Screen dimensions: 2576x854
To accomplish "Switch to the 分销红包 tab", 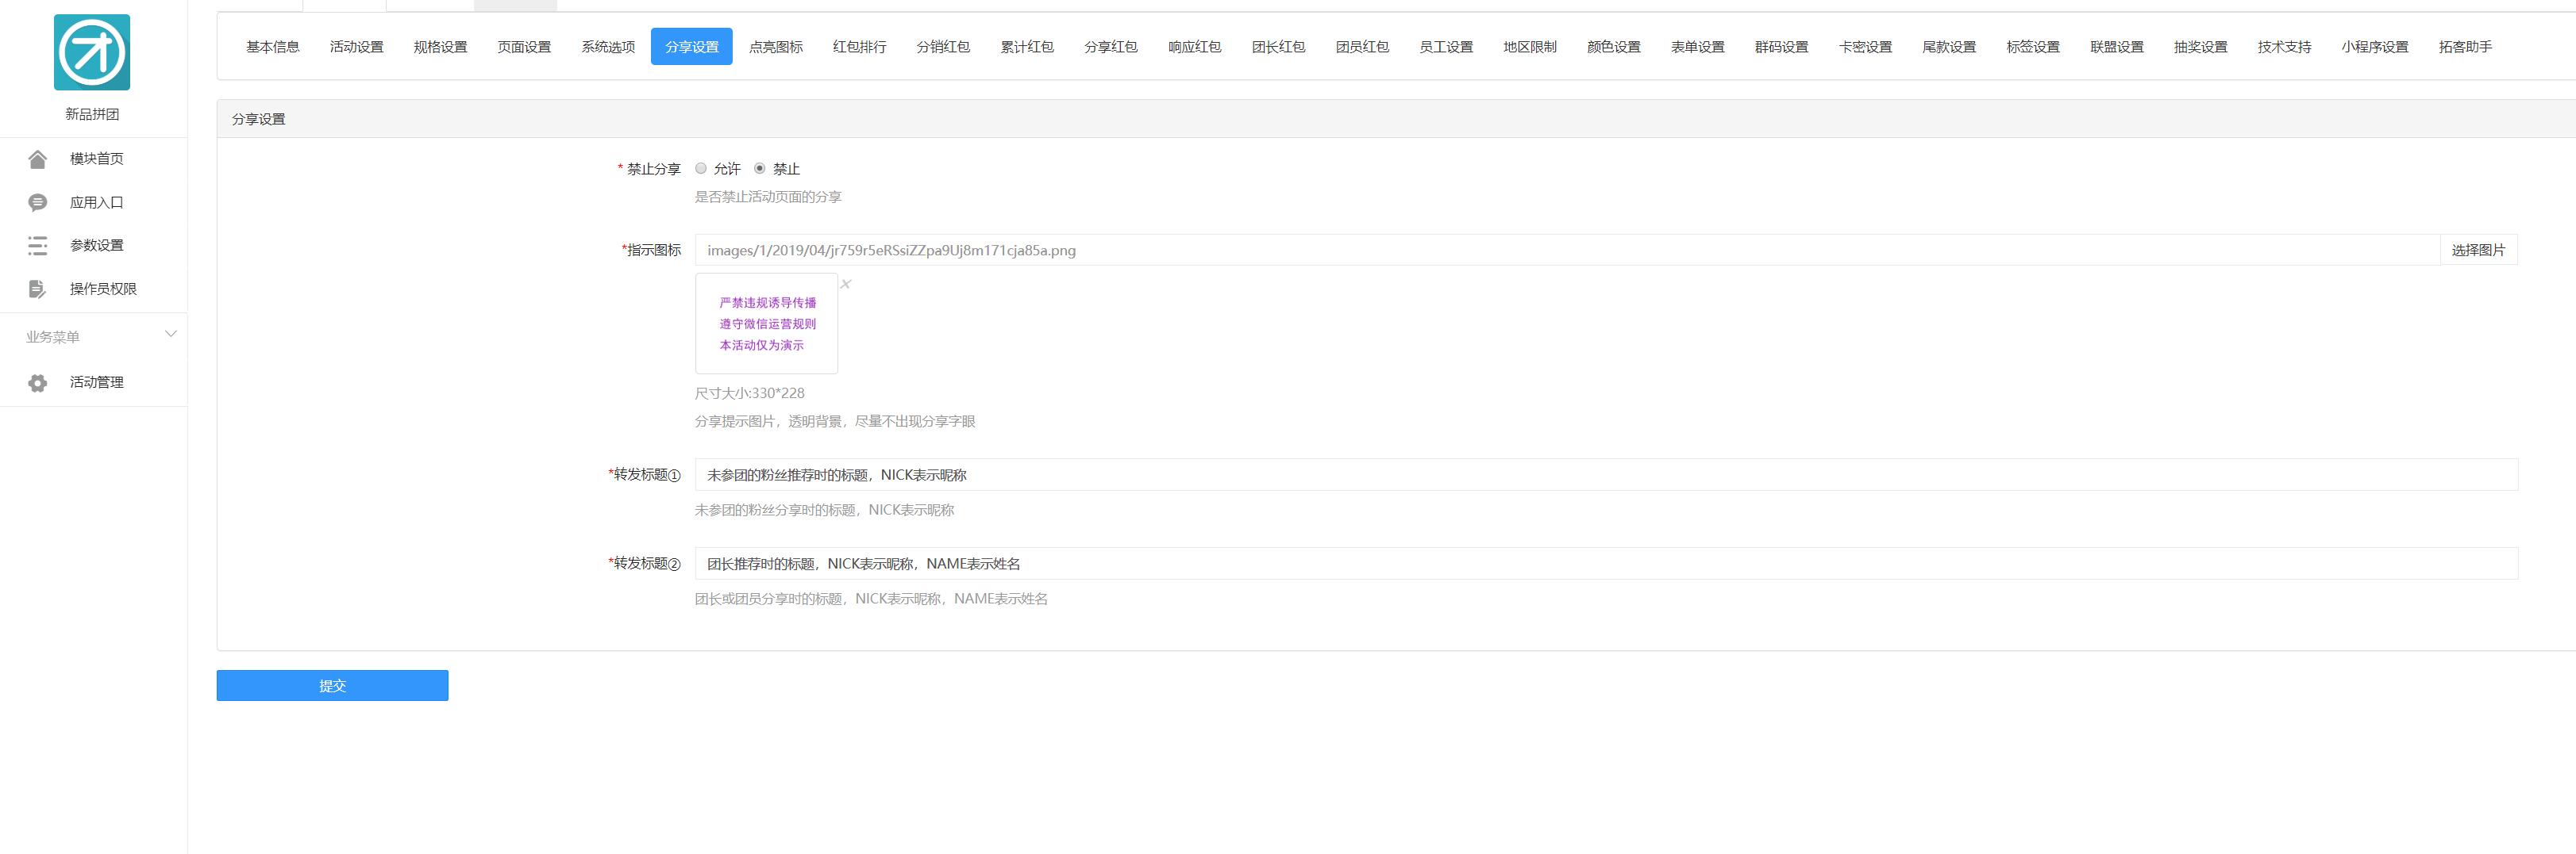I will [x=943, y=47].
